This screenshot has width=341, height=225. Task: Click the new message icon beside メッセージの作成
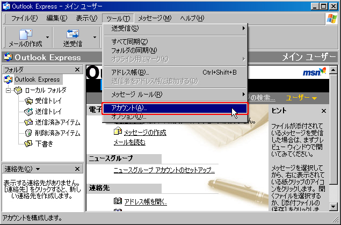[118, 131]
